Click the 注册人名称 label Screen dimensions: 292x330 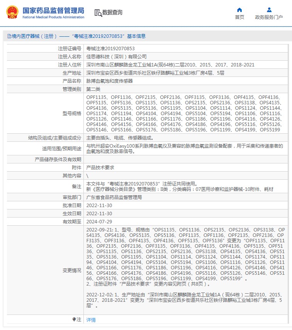click(70, 57)
